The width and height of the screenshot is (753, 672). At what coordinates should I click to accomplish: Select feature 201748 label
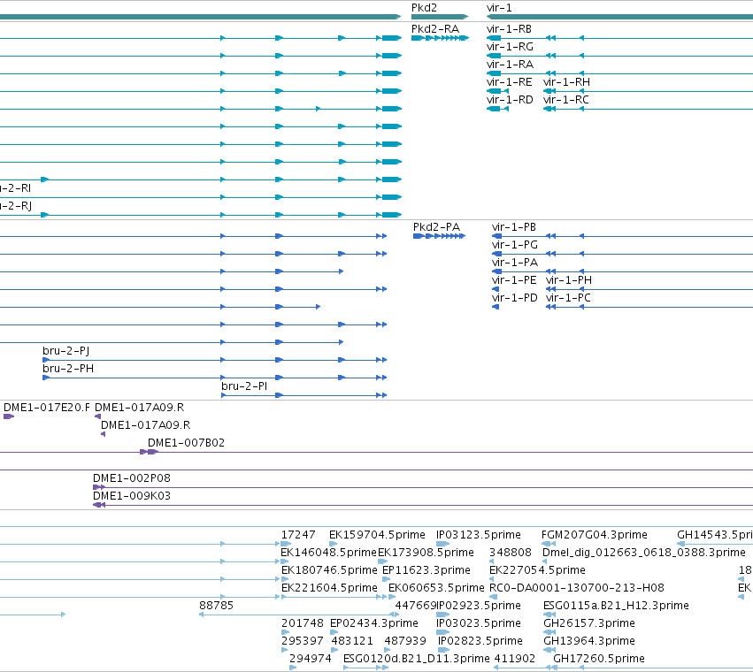click(303, 623)
